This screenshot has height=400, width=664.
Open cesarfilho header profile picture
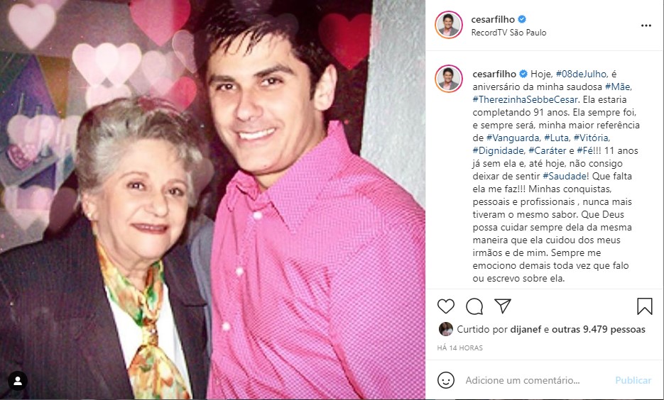[448, 25]
